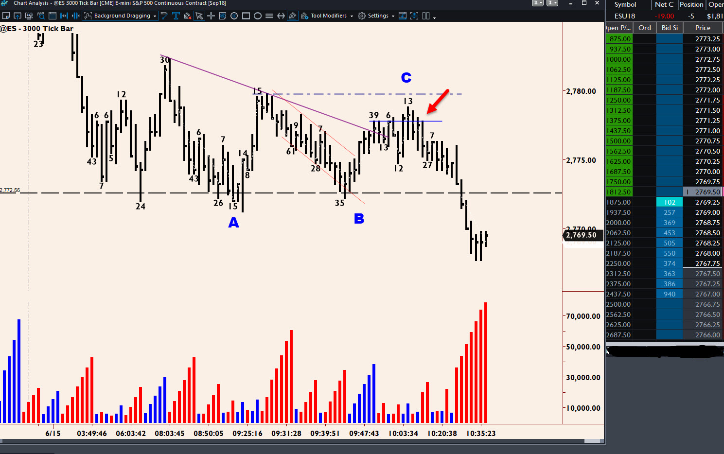Click the Net C column header
The height and width of the screenshot is (454, 724).
[x=664, y=4]
